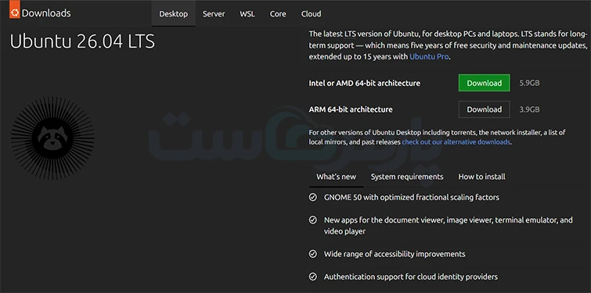Select the WSL tab
Screen dimensions: 591x293
[x=247, y=14]
